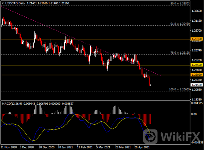Select the 100.0 = 1.20609 Fibonacci label
204x150 pixels.
pos(179,89)
